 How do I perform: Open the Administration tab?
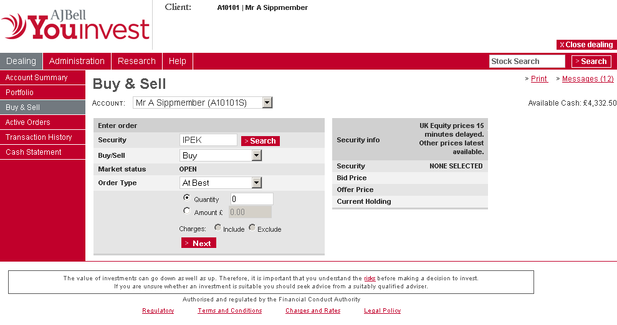[77, 61]
